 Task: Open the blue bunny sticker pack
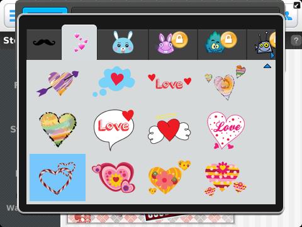click(123, 45)
